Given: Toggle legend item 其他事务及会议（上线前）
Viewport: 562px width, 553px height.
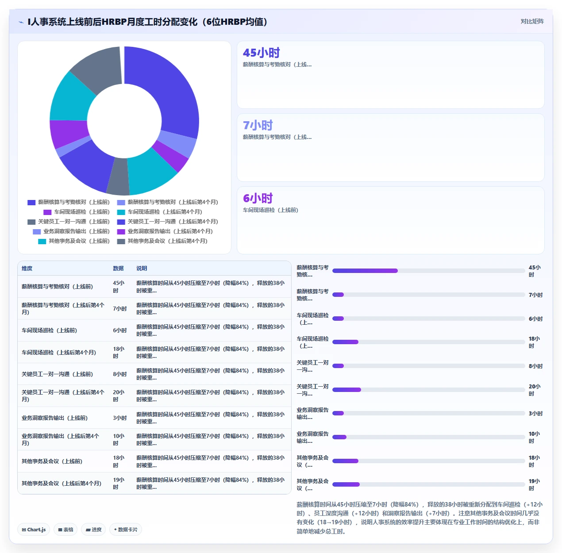Looking at the screenshot, I should (x=74, y=241).
